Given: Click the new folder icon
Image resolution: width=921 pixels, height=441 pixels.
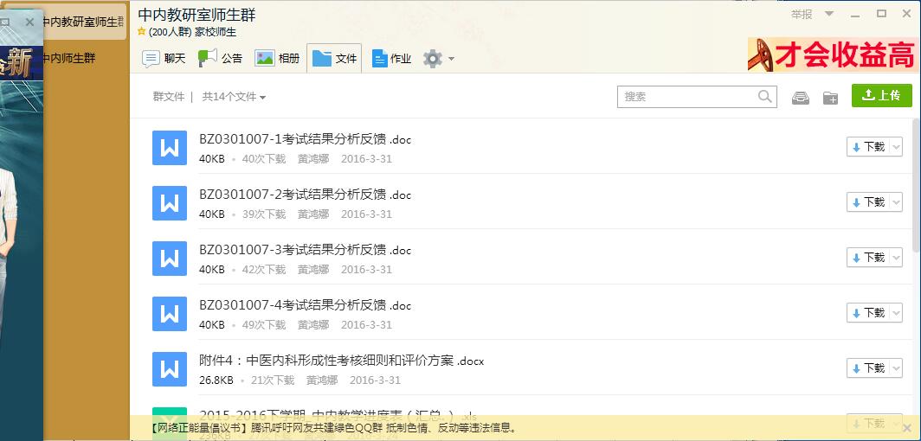Looking at the screenshot, I should click(x=830, y=97).
